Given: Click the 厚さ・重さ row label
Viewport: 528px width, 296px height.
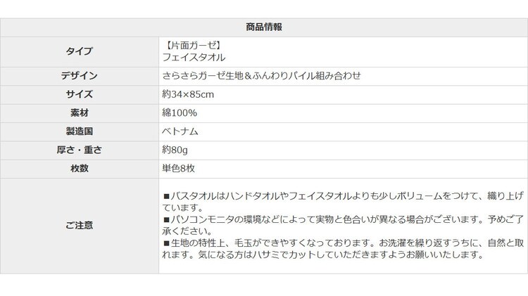Looking at the screenshot, I should point(79,149).
